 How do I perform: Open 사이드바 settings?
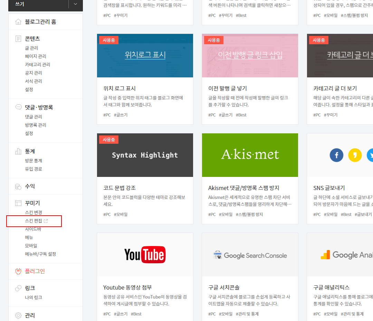tap(33, 229)
